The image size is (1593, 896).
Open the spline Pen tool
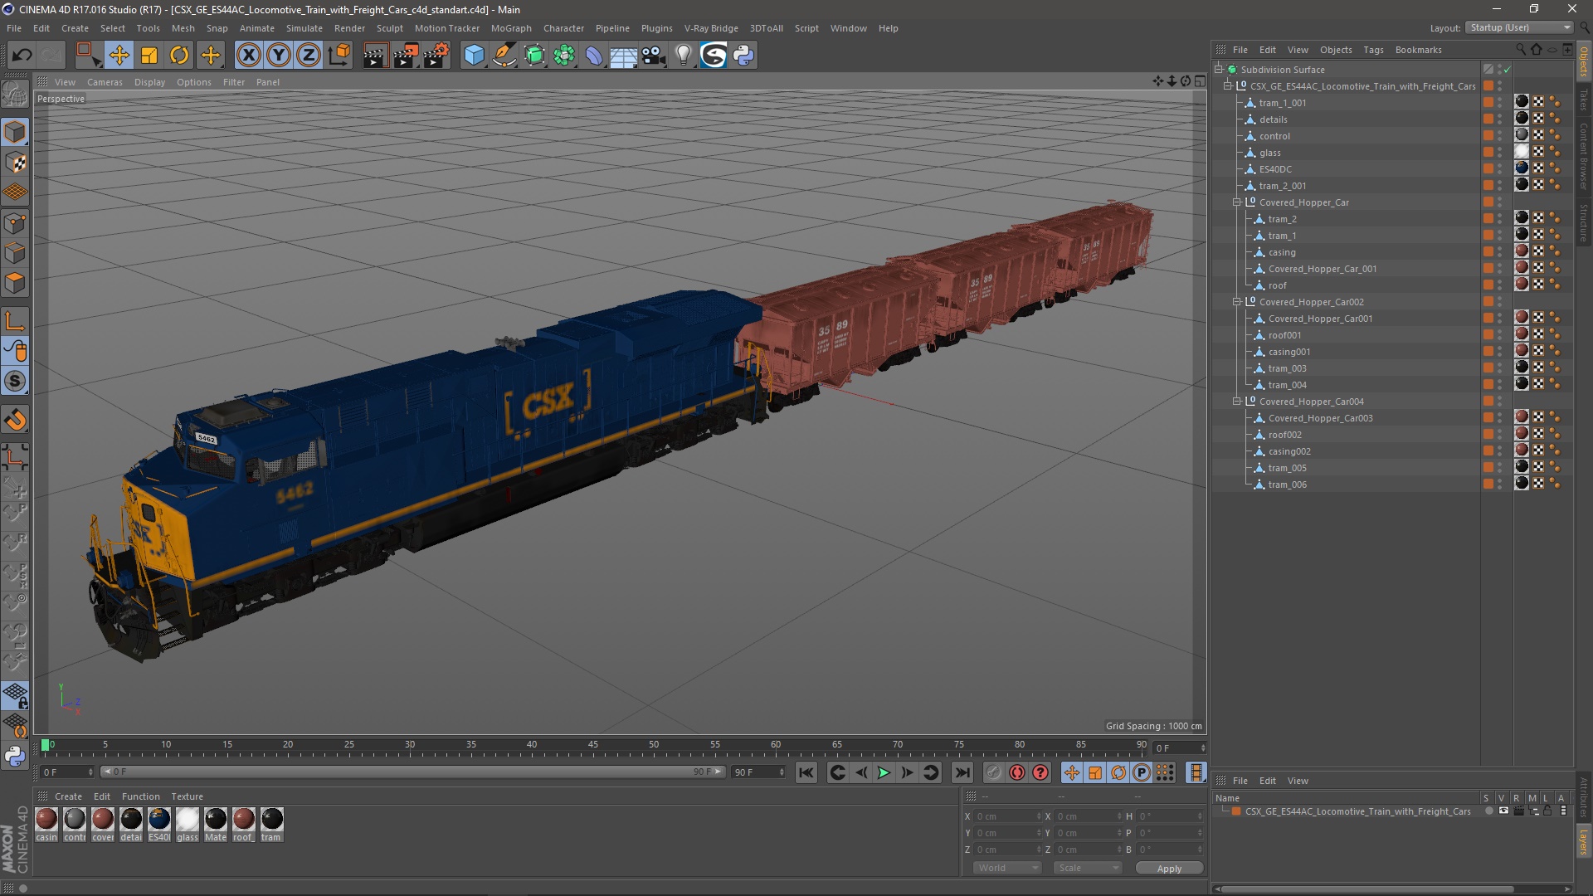click(504, 56)
